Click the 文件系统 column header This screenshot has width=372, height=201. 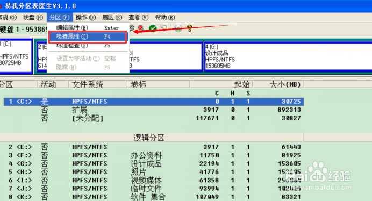(98, 84)
